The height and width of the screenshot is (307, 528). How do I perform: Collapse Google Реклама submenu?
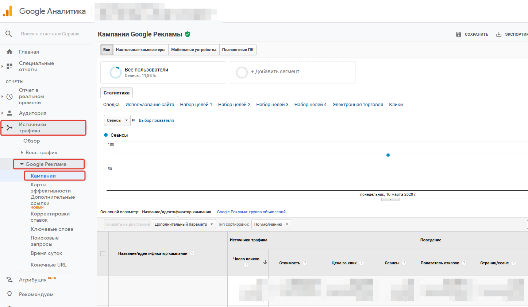(x=22, y=164)
